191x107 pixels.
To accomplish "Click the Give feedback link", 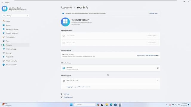I will click(68, 97).
